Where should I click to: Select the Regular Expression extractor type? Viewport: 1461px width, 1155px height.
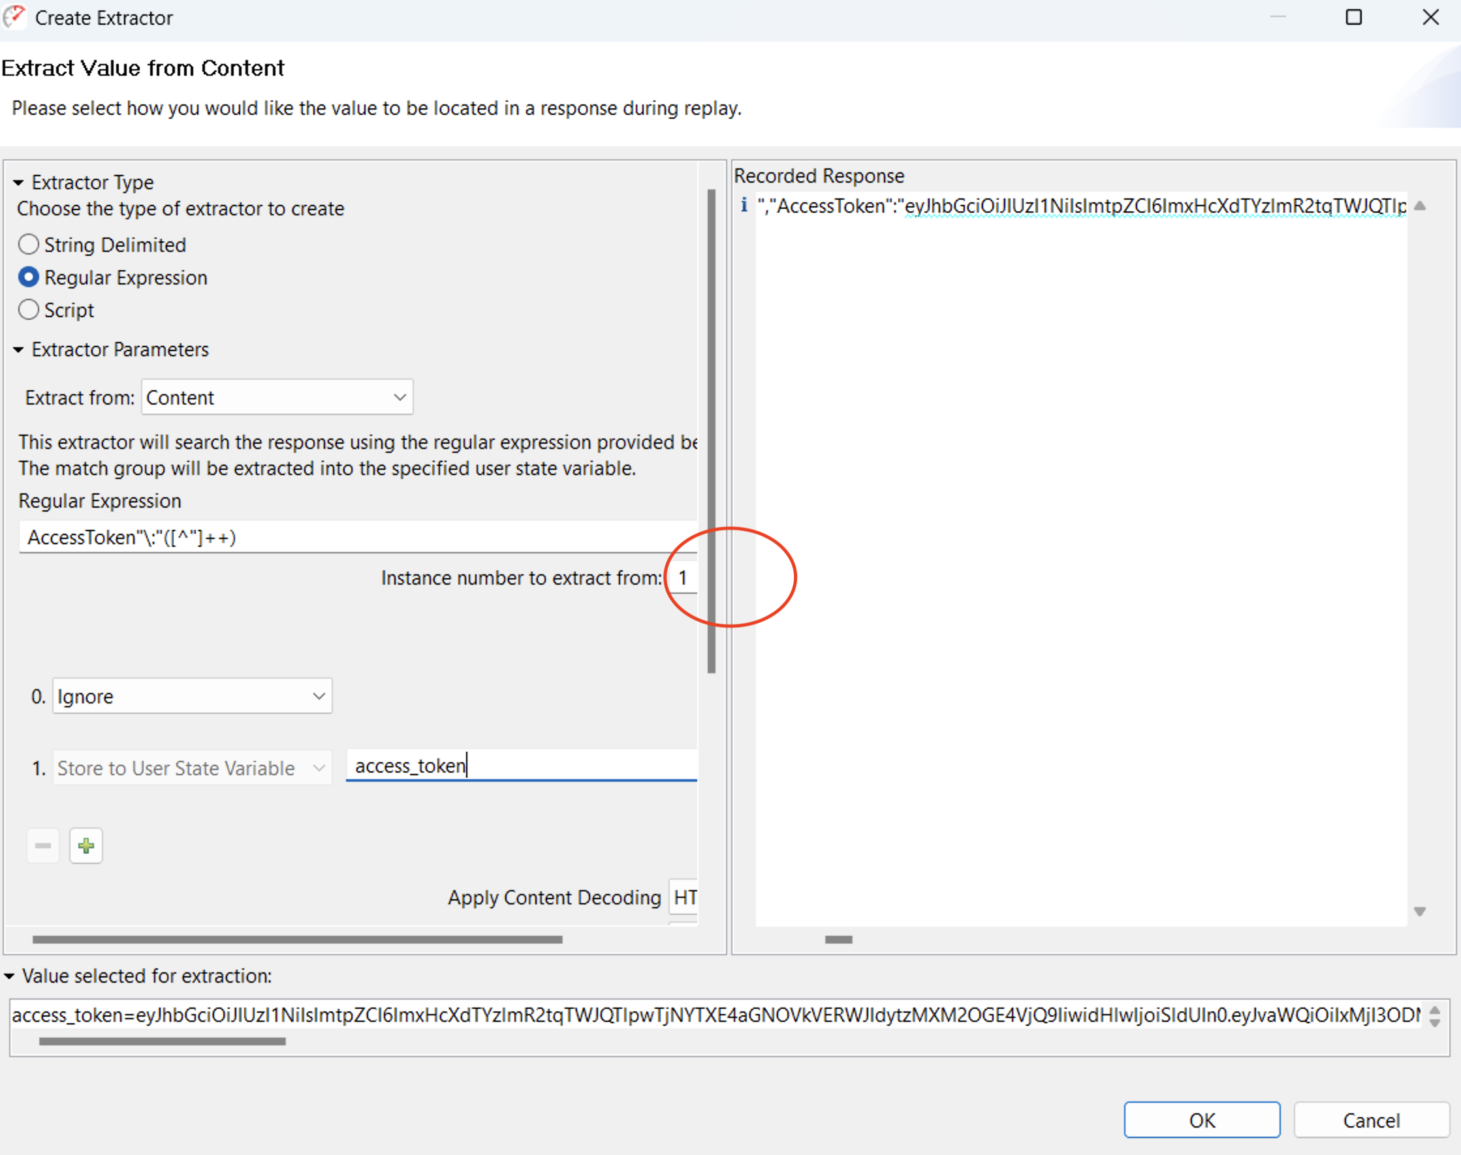29,277
